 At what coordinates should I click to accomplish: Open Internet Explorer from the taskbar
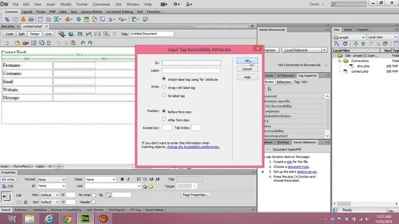click(x=49, y=218)
